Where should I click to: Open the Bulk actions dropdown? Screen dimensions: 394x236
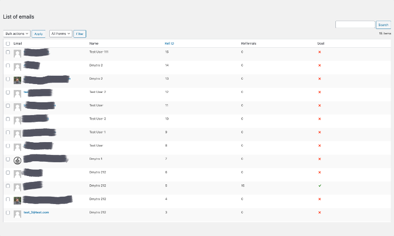pos(17,34)
